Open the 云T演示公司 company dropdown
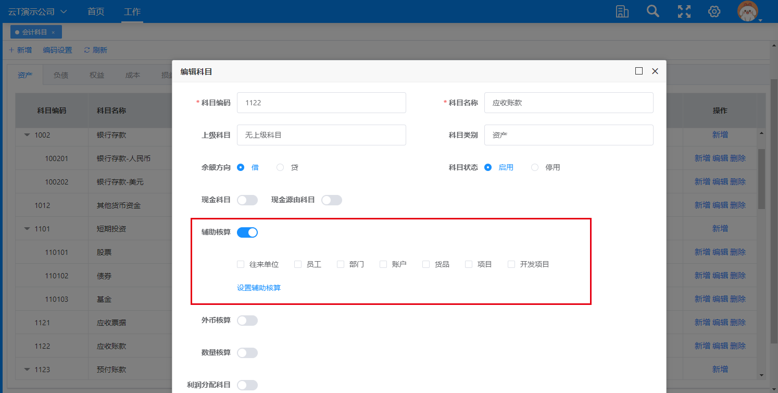This screenshot has width=778, height=393. tap(37, 11)
